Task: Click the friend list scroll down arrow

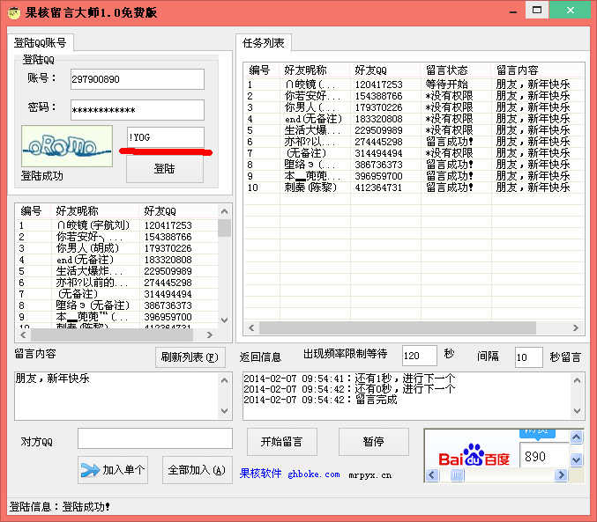Action: click(x=225, y=320)
